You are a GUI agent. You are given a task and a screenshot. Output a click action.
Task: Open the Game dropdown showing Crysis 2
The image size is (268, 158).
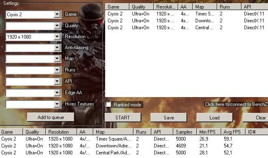(33, 15)
